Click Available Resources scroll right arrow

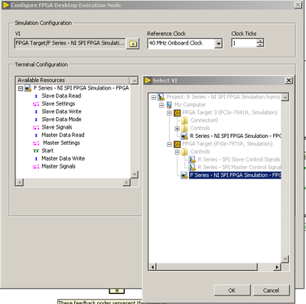click(x=126, y=182)
